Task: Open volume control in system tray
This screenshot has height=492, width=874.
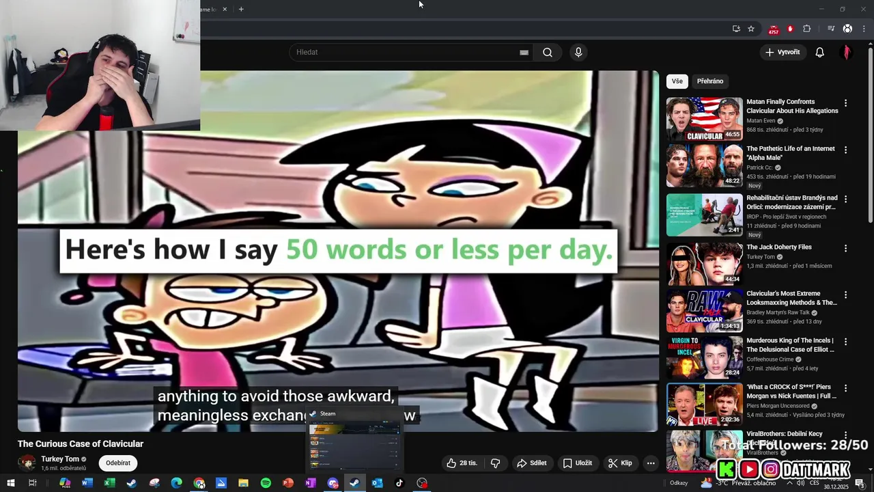Action: 802,483
